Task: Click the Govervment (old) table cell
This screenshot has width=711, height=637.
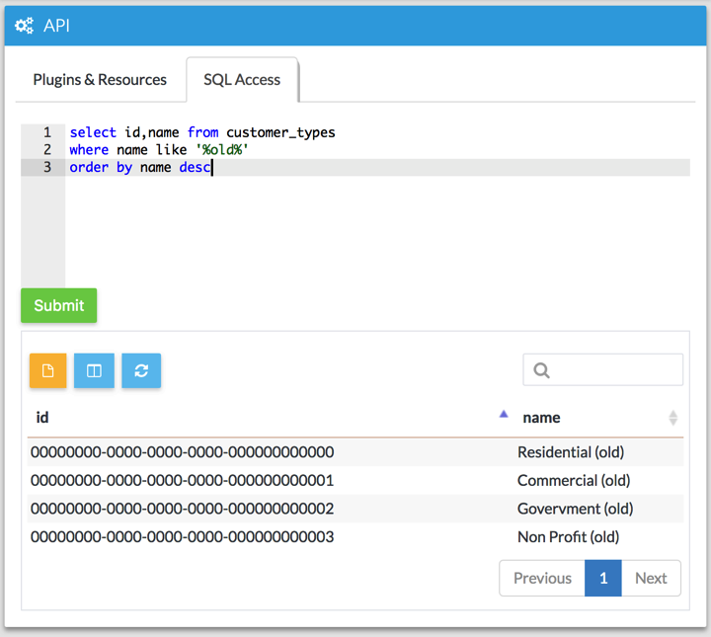Action: [575, 509]
